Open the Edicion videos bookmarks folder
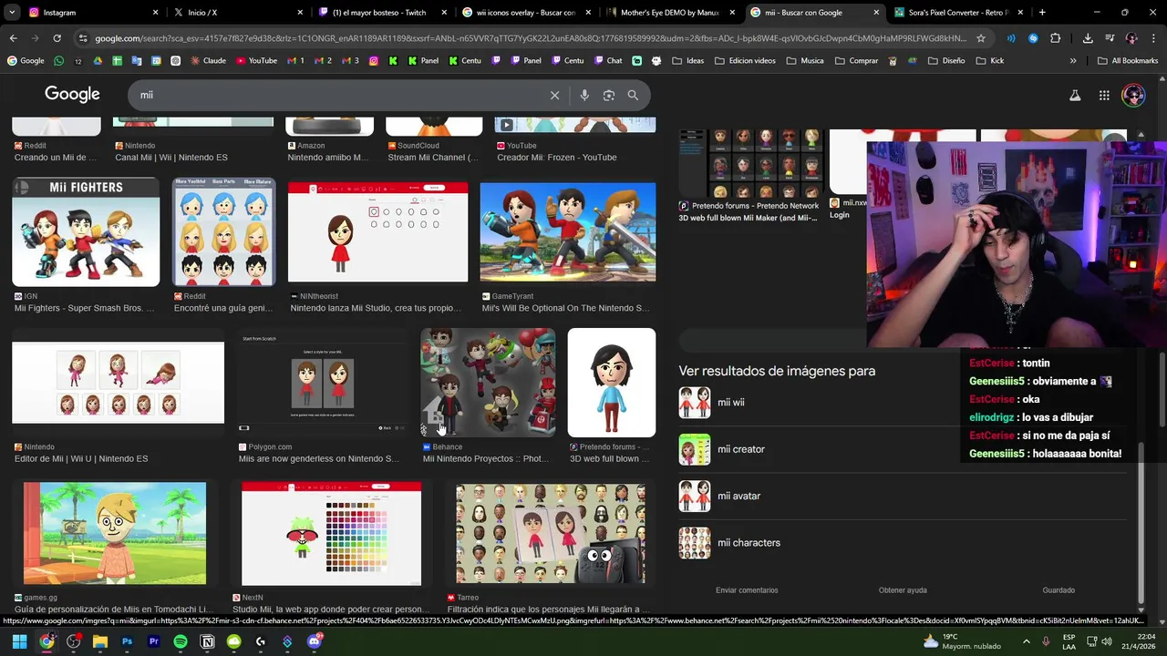This screenshot has height=656, width=1167. (745, 61)
